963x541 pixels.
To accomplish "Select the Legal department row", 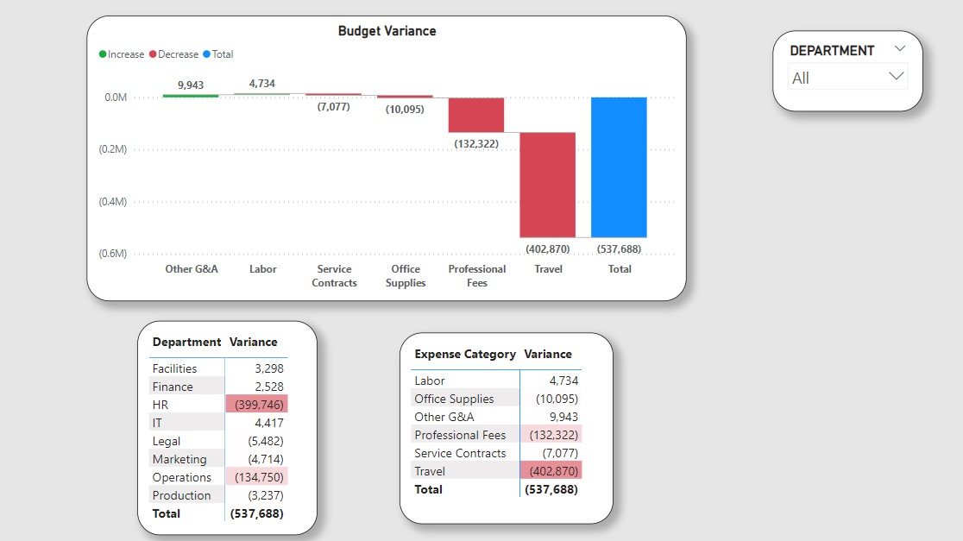I will [218, 441].
